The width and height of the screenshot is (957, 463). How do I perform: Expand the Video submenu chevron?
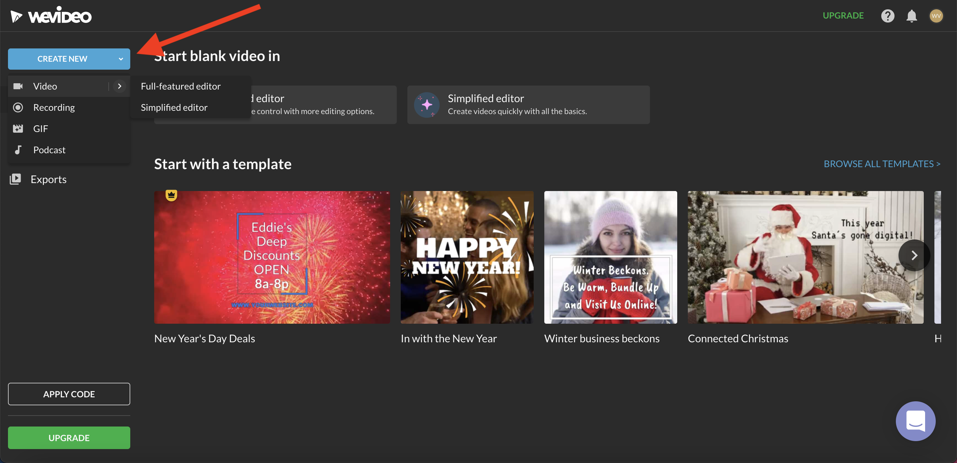tap(120, 86)
